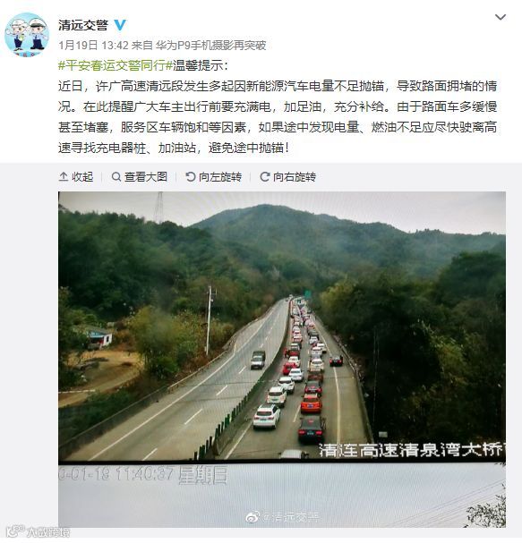
Task: Click the magnifier icon for 查看大图
Action: point(116,176)
